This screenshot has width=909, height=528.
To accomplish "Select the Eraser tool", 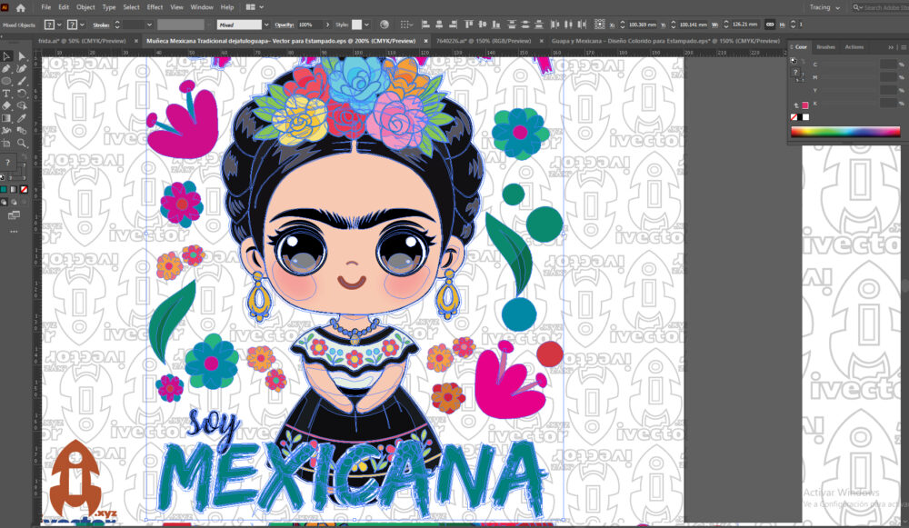I will coord(6,105).
